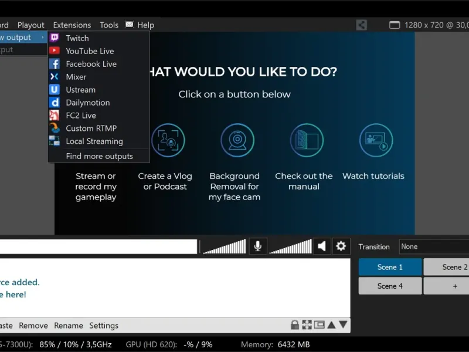The image size is (469, 352).
Task: Select the Dailymotion icon
Action: click(55, 102)
